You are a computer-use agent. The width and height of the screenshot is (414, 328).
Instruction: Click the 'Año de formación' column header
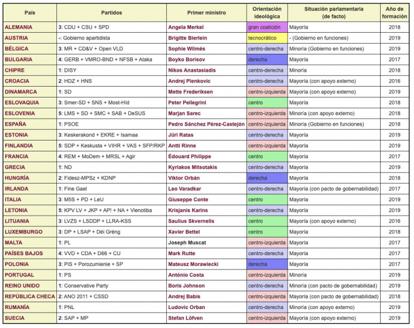394,12
